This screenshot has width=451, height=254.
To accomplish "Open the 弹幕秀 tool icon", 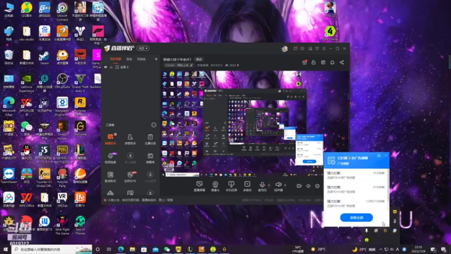I will point(150,158).
